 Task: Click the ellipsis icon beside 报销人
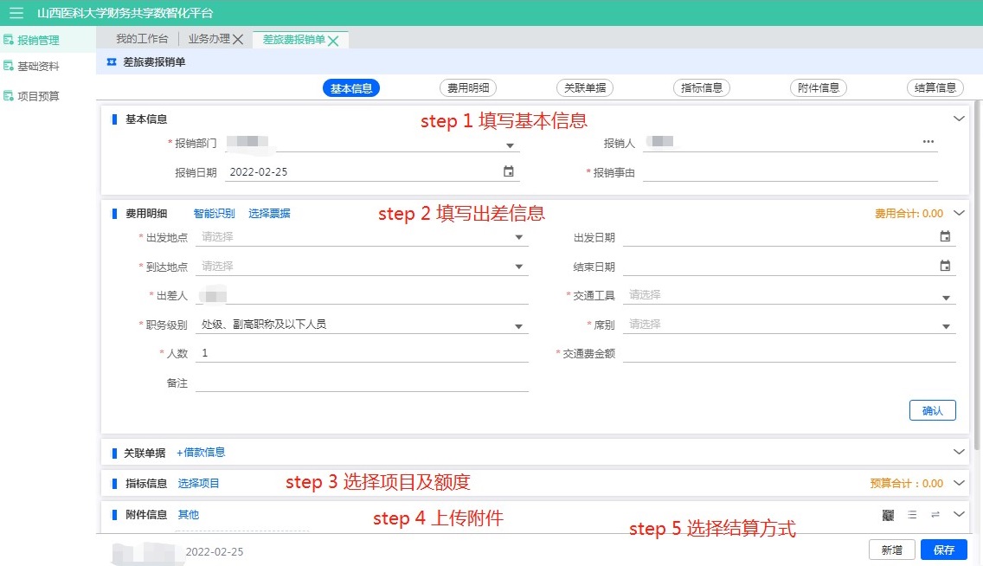tap(928, 142)
